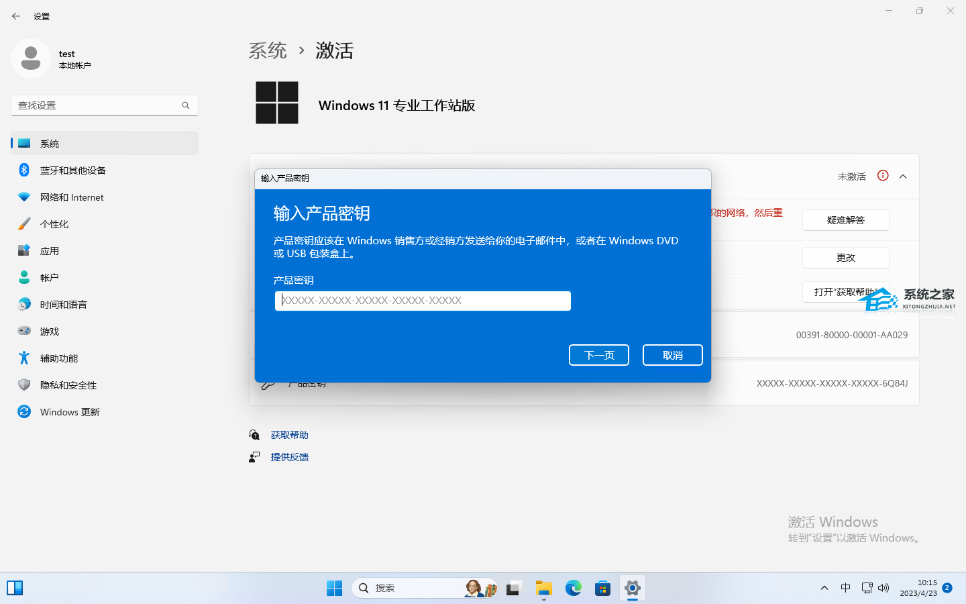Click the 提供反馈 person icon
Screen dimensions: 966x604
pos(254,457)
